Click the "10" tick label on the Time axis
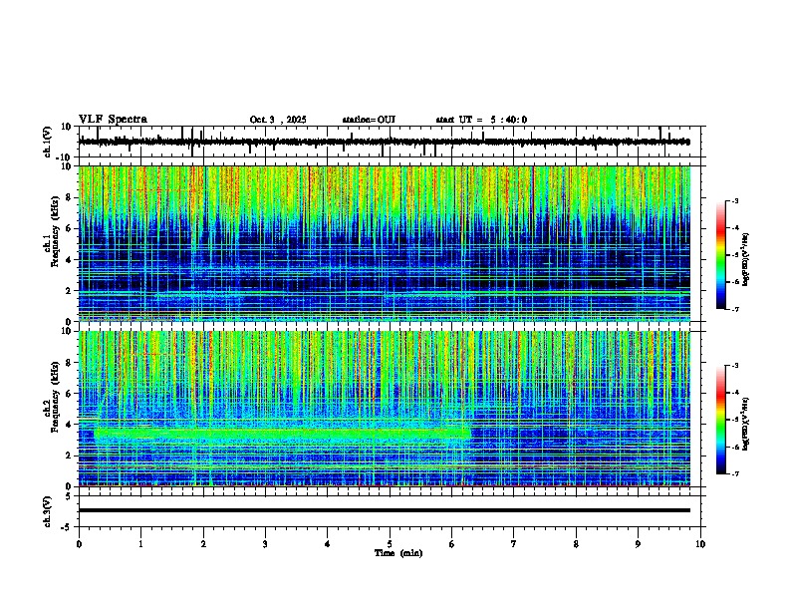 tap(700, 544)
